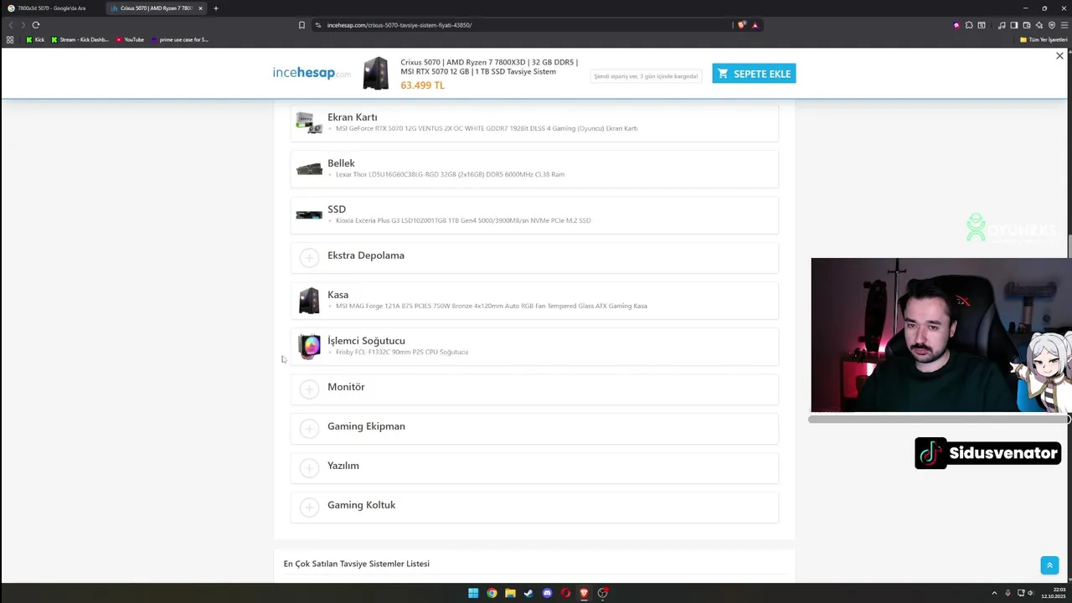This screenshot has height=603, width=1072.
Task: Expand the Yazılım plus circle
Action: [x=309, y=467]
